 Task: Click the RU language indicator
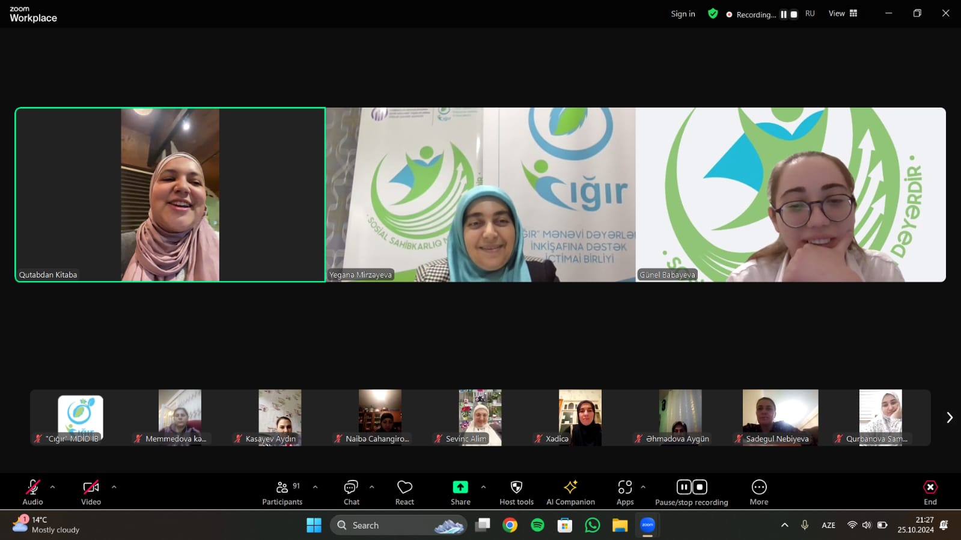(810, 13)
